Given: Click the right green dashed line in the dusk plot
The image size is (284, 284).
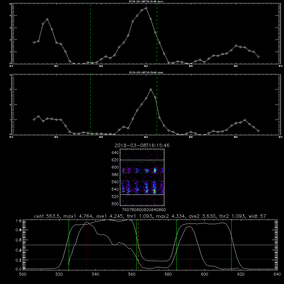Looking at the screenshot, I should click(157, 105).
